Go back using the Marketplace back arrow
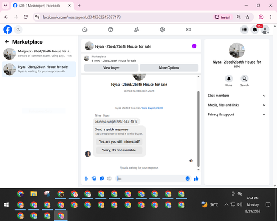 coord(7,42)
